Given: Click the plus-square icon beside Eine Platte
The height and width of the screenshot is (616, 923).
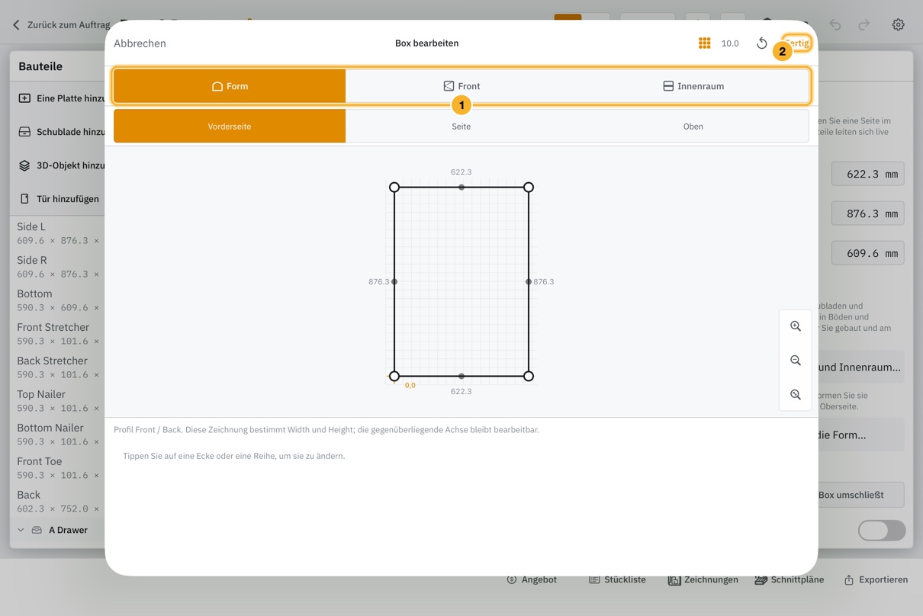Looking at the screenshot, I should pos(24,98).
